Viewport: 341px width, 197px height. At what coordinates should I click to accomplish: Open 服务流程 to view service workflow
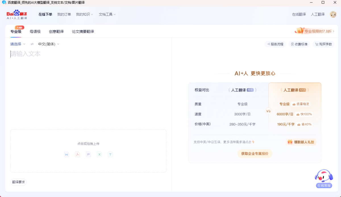click(x=275, y=44)
